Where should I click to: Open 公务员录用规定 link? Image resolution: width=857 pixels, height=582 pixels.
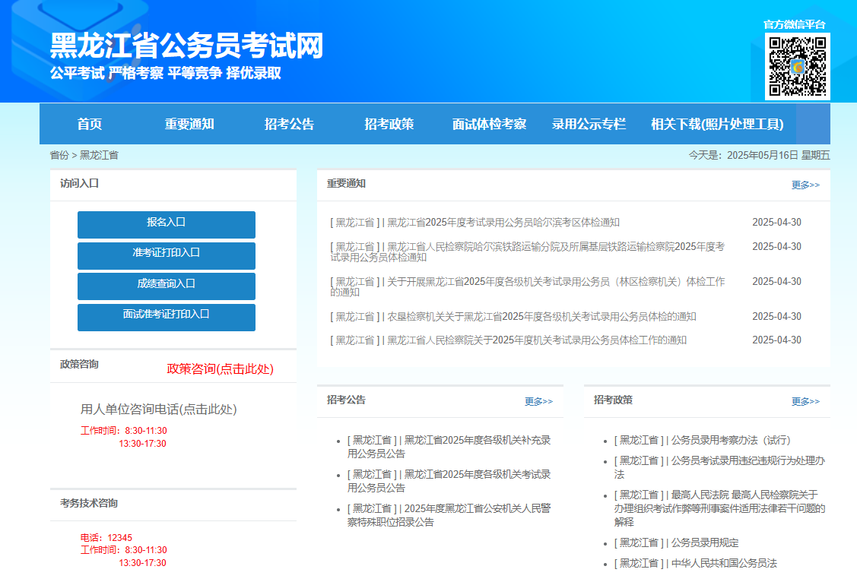pyautogui.click(x=676, y=542)
